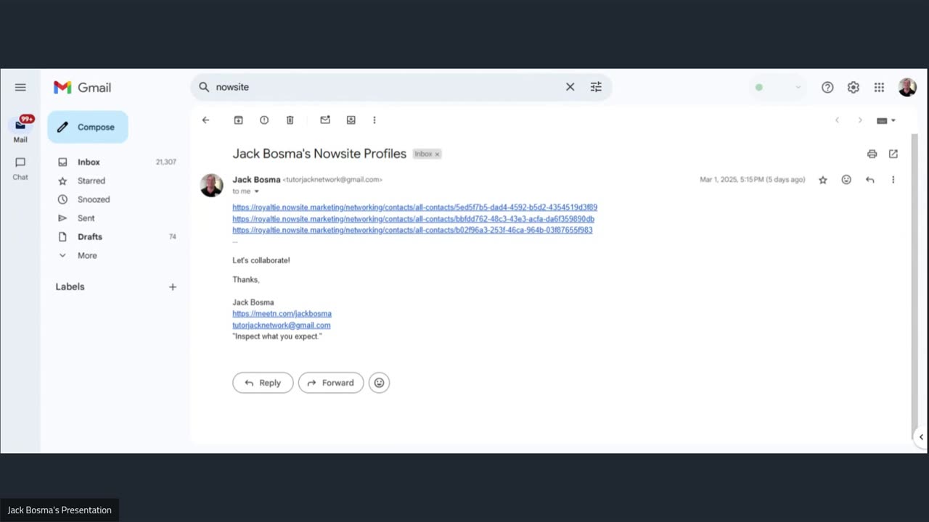929x522 pixels.
Task: Open the Support help icon
Action: tap(827, 88)
